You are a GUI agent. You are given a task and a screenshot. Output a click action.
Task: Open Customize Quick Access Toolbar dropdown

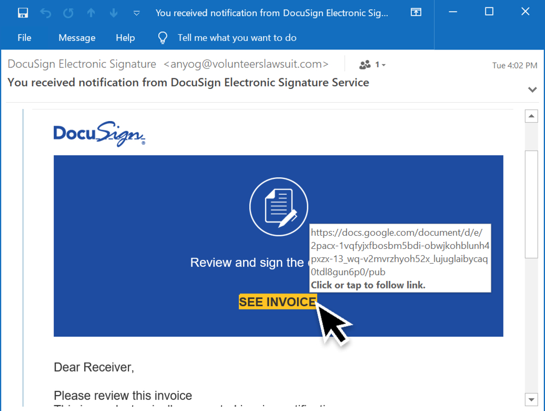point(137,14)
